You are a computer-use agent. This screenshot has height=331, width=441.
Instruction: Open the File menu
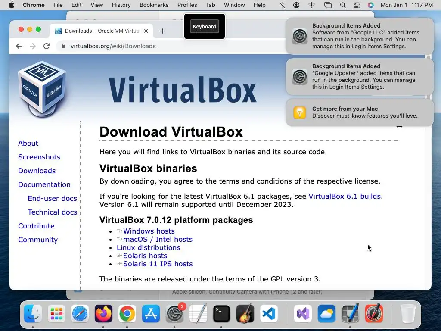click(58, 5)
